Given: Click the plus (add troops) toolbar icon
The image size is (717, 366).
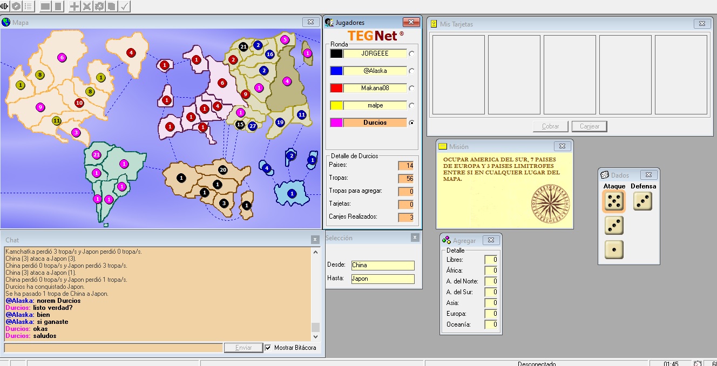Looking at the screenshot, I should (75, 6).
